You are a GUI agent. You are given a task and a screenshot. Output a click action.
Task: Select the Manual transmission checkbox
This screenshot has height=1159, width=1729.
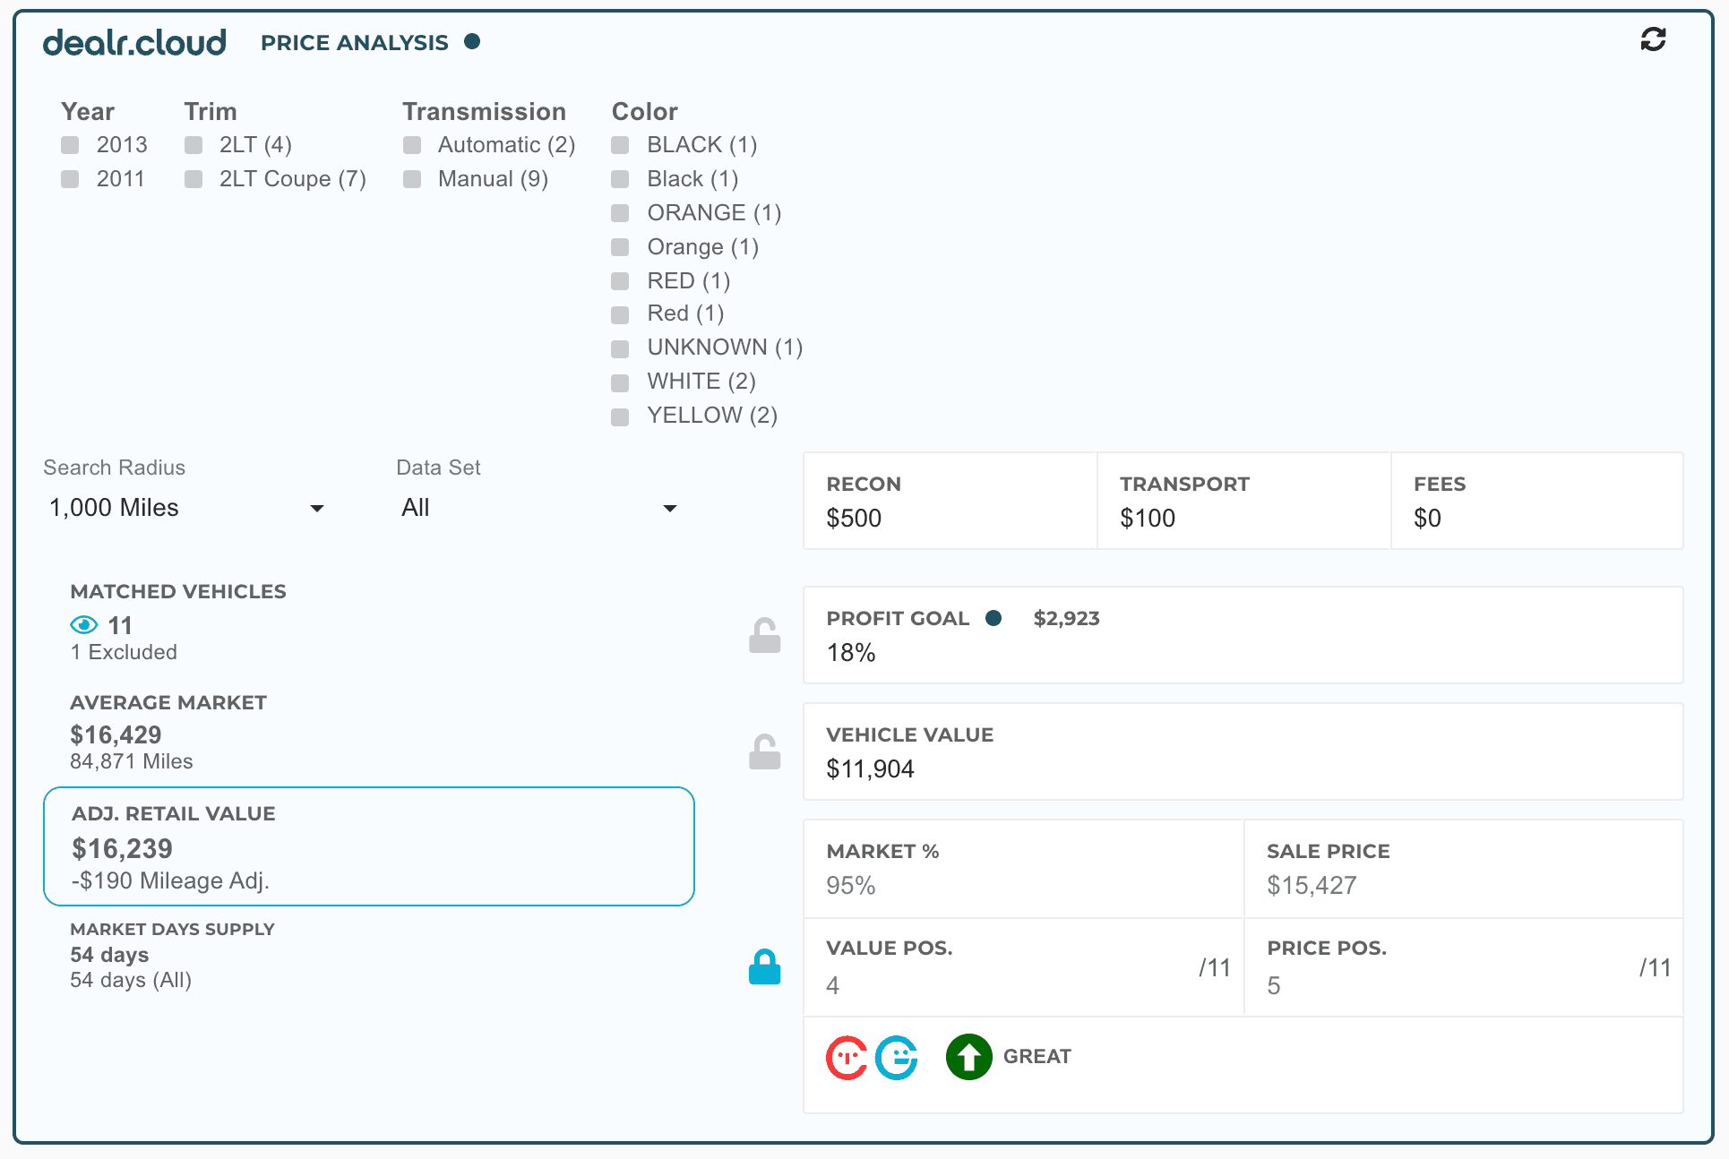[x=412, y=179]
